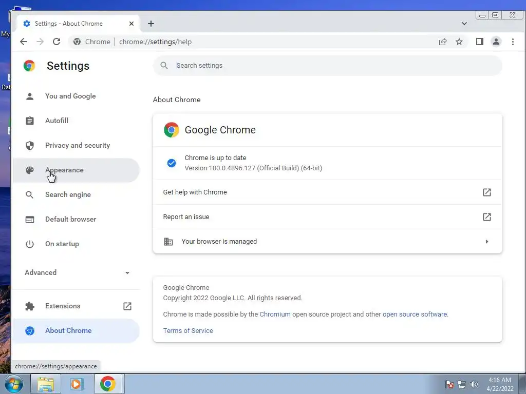Click the Search settings field
This screenshot has height=394, width=526.
(327, 65)
